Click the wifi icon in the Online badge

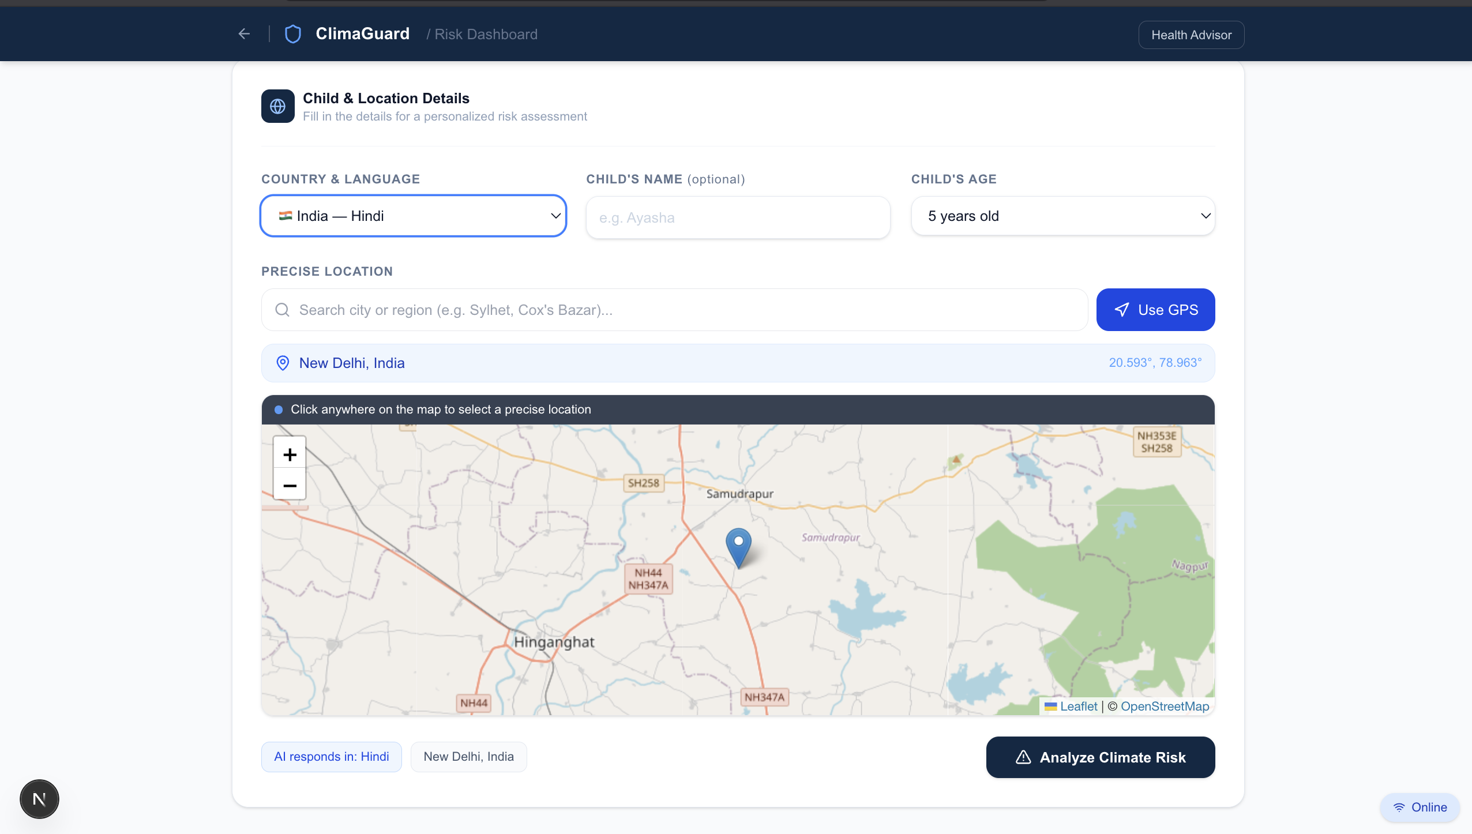[x=1399, y=807]
